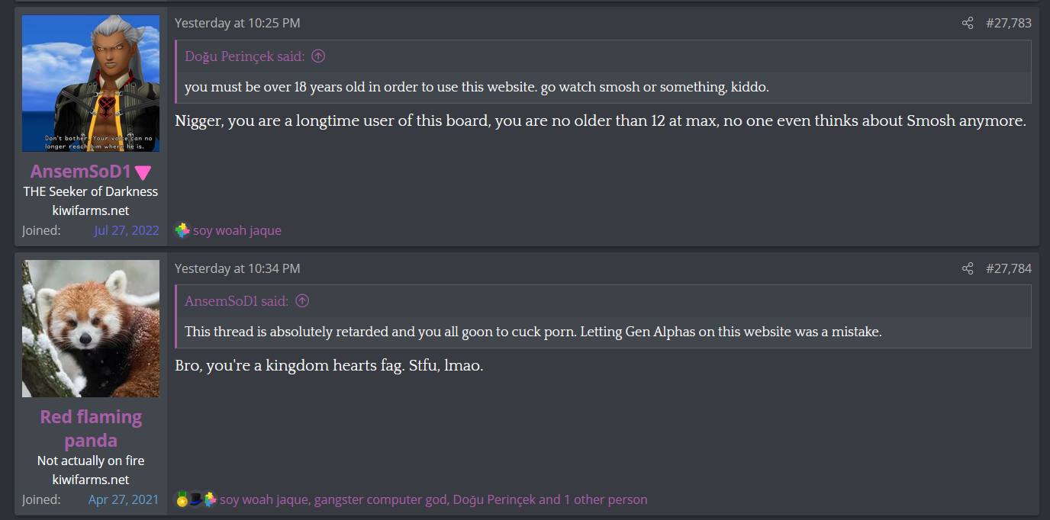The height and width of the screenshot is (520, 1050).
Task: Open the #27,784 post permalink
Action: pos(1008,268)
